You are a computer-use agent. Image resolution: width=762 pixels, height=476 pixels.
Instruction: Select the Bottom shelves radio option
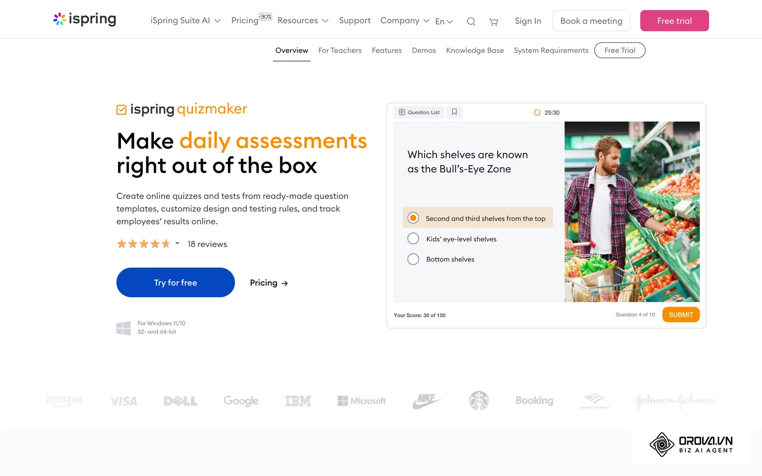coord(413,259)
